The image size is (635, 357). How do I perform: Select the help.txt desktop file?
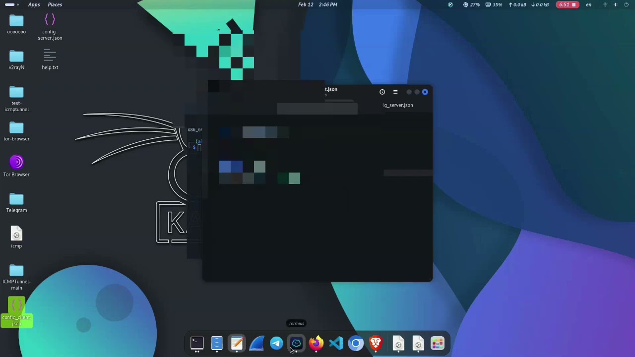(x=50, y=59)
